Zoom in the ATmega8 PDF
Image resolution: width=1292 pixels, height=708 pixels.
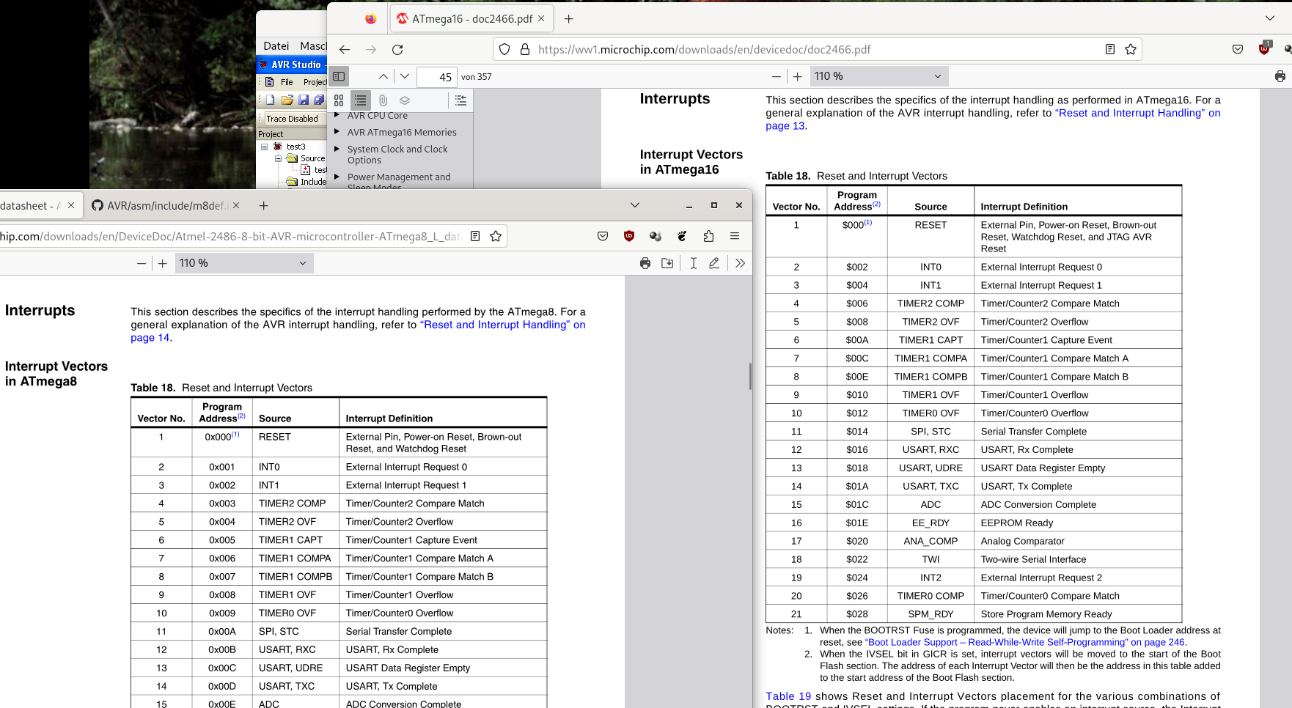163,263
